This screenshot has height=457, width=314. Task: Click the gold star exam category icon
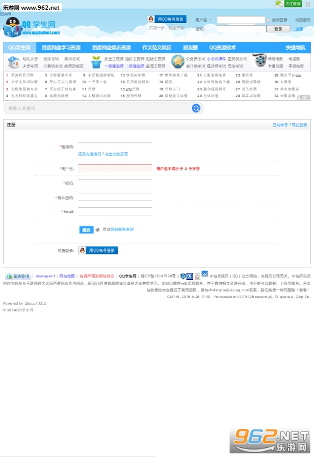coord(178,62)
